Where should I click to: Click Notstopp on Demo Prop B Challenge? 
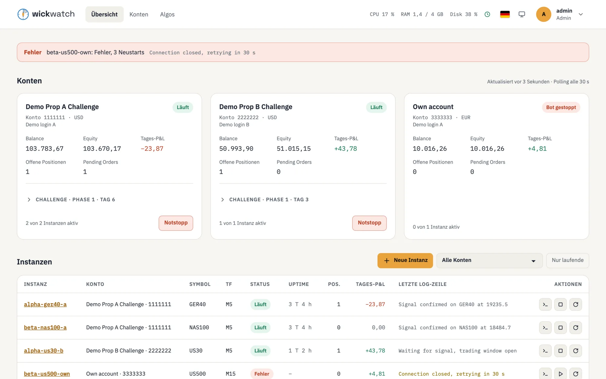point(369,223)
